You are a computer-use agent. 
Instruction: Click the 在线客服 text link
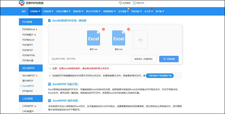[x=126, y=3]
